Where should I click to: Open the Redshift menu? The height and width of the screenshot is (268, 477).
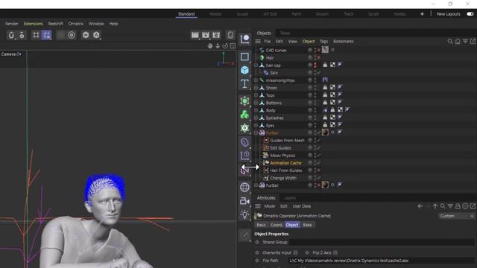coord(55,24)
